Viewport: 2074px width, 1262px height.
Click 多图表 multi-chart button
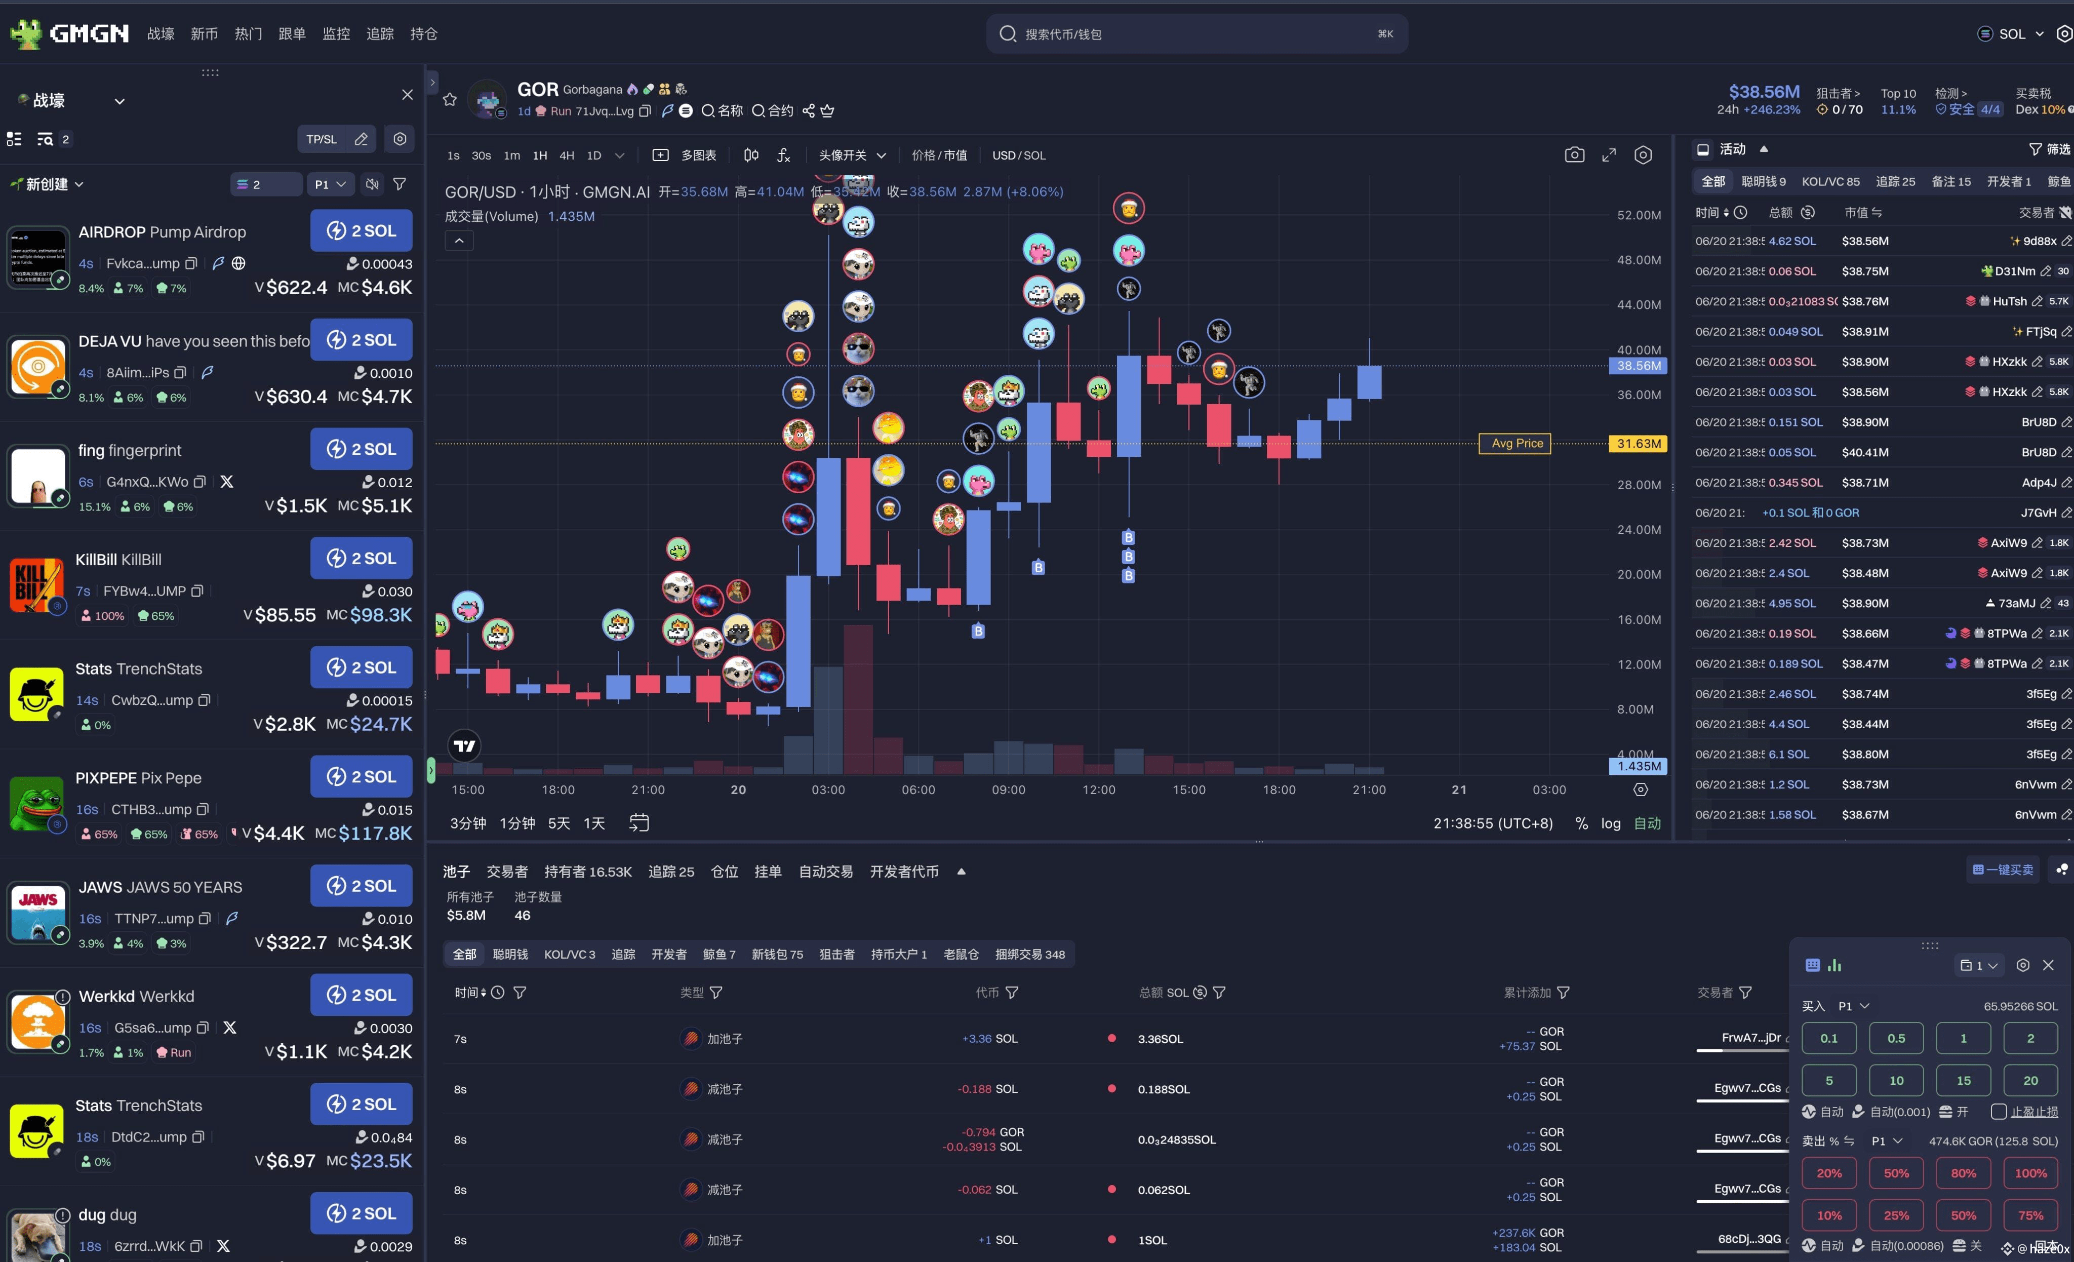click(x=684, y=155)
